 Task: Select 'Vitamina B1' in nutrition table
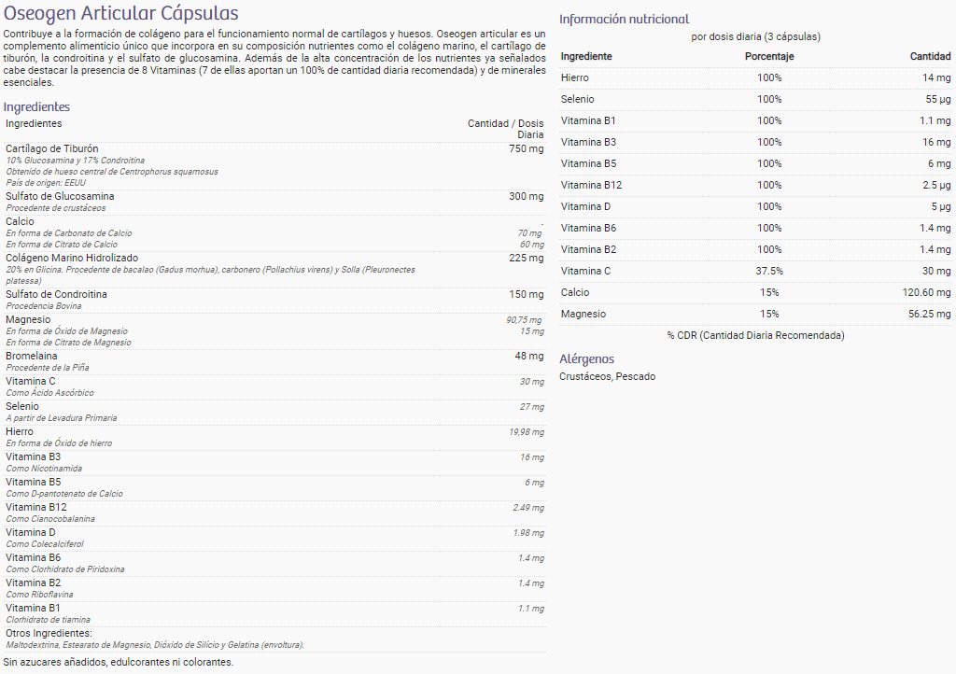(588, 120)
